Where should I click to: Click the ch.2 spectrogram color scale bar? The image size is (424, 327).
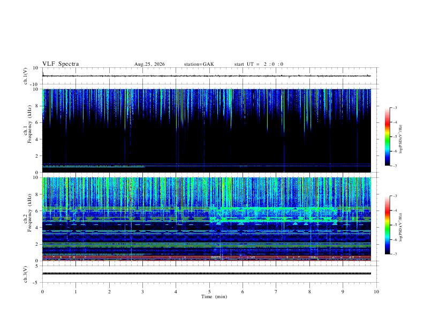[387, 225]
